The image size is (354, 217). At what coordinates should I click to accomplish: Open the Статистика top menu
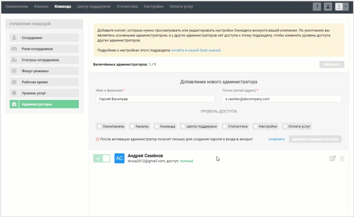(x=127, y=7)
